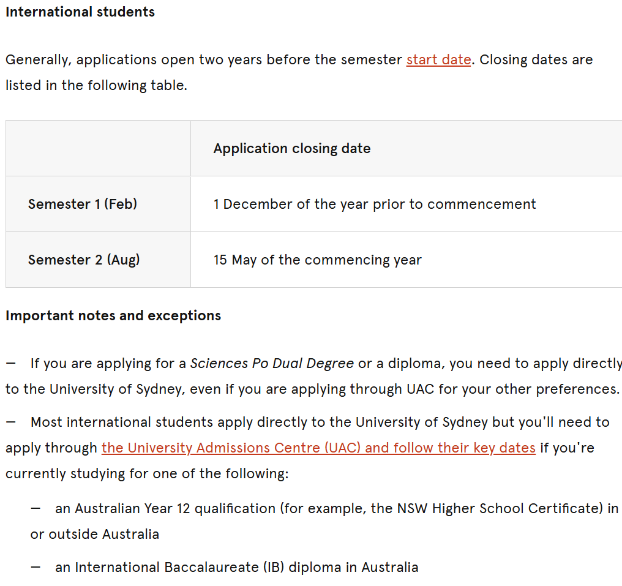Click the "or outside Australia" text line
This screenshot has height=586, width=622.
[94, 535]
